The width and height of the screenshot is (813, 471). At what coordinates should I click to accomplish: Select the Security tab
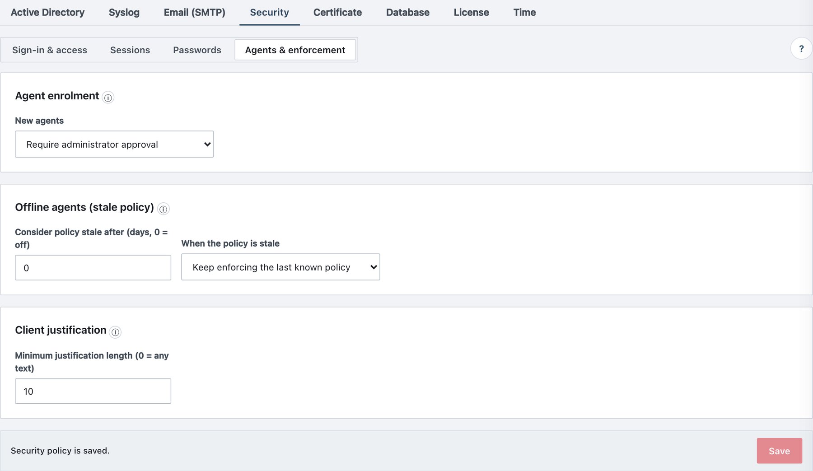(x=270, y=12)
